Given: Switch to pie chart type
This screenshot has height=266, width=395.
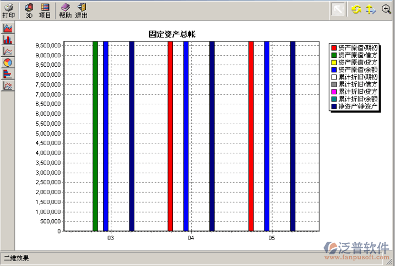Looking at the screenshot, I should point(8,62).
